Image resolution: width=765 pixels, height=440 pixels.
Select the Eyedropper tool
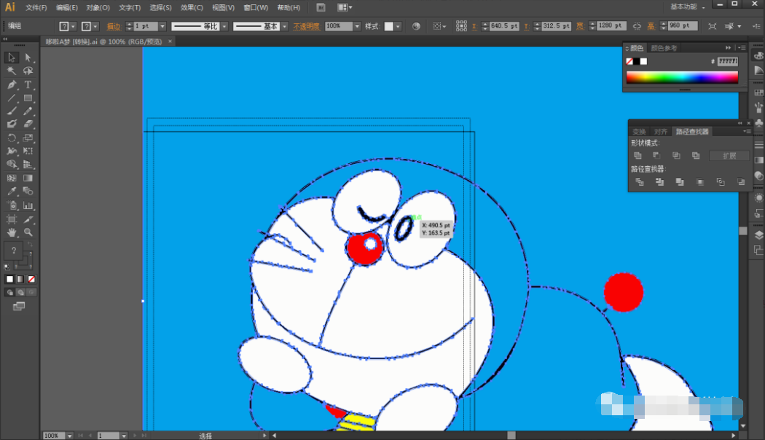click(x=11, y=191)
